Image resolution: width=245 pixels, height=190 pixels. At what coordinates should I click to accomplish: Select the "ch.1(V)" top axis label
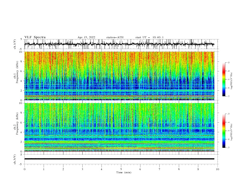pos(15,44)
